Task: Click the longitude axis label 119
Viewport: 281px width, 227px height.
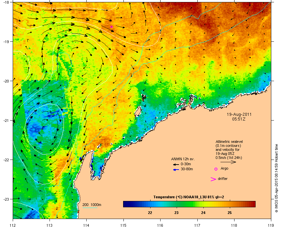Action: 271,225
